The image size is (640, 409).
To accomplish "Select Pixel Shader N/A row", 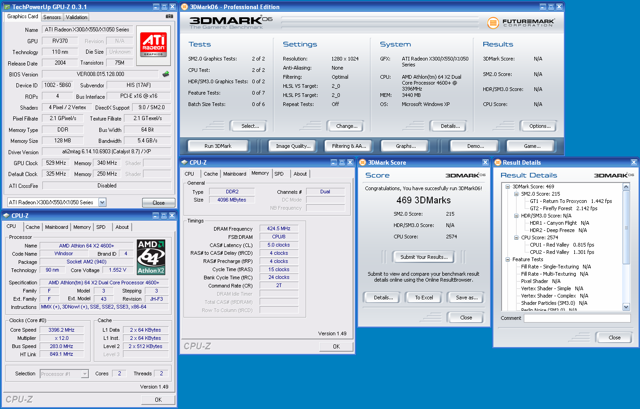I will [541, 281].
